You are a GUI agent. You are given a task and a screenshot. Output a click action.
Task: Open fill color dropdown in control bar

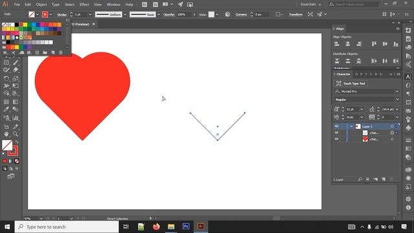tap(38, 14)
